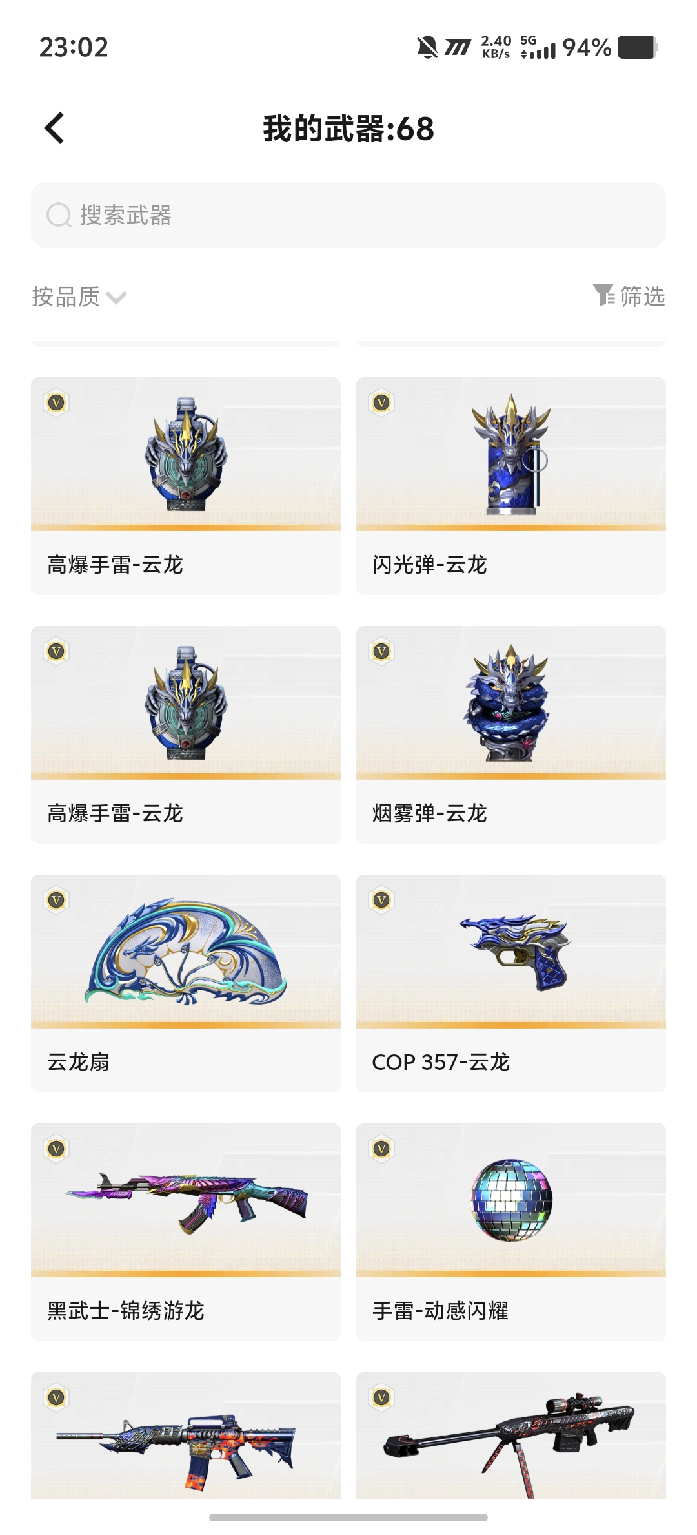The image size is (697, 1535).
Task: Tap the bottom home gesture bar
Action: pyautogui.click(x=348, y=1518)
